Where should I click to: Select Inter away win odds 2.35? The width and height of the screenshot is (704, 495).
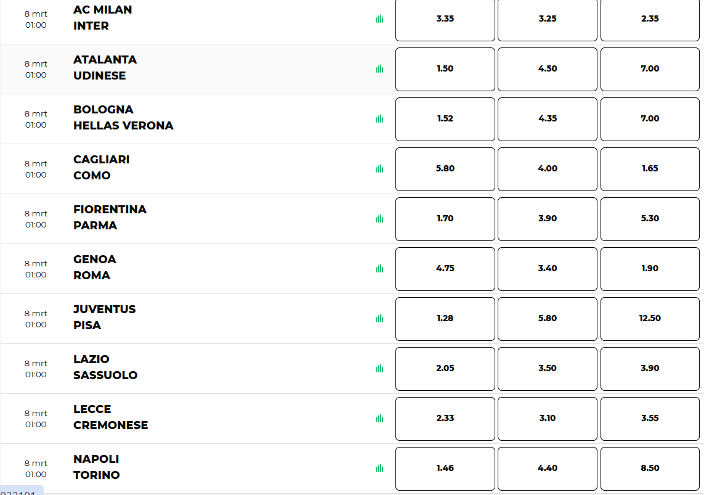click(x=650, y=19)
